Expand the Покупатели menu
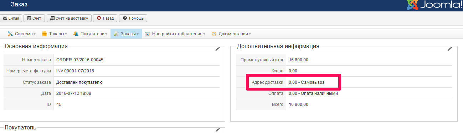Screen dimensions: 463x133 [91, 34]
